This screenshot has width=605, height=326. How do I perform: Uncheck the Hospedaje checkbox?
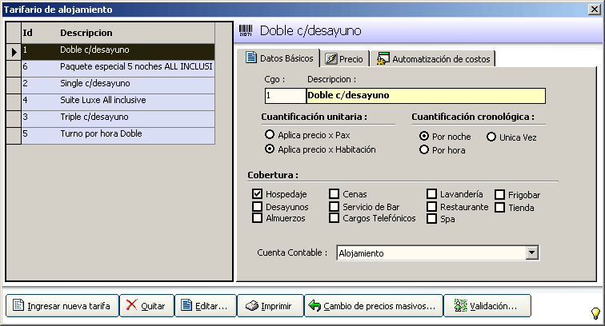point(258,193)
